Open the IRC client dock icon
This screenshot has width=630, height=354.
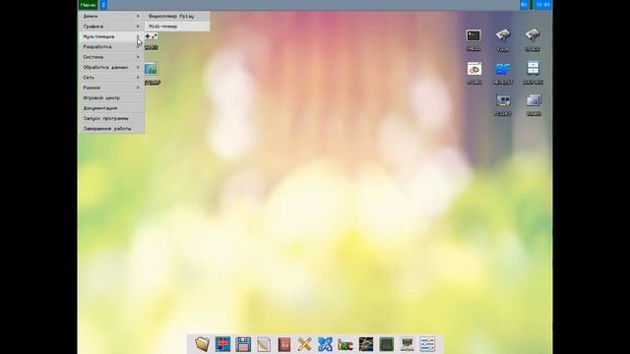(346, 344)
